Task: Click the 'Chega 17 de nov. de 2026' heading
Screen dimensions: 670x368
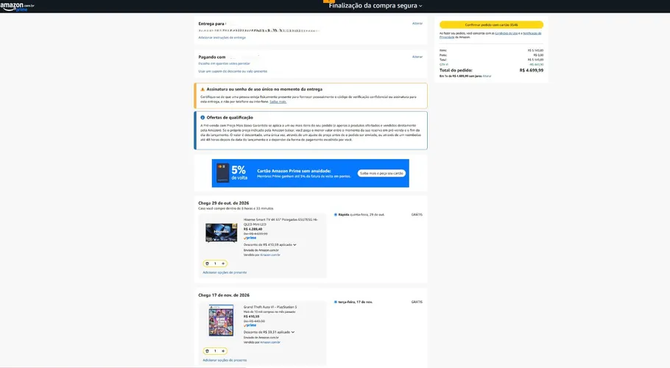Action: pos(224,295)
